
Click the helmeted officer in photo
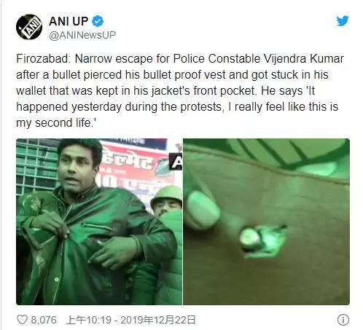pos(167,202)
